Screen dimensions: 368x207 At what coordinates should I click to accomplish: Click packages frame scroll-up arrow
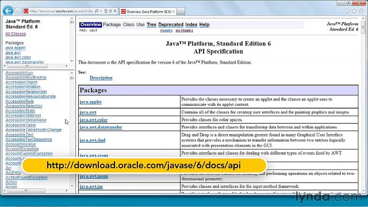pyautogui.click(x=72, y=18)
